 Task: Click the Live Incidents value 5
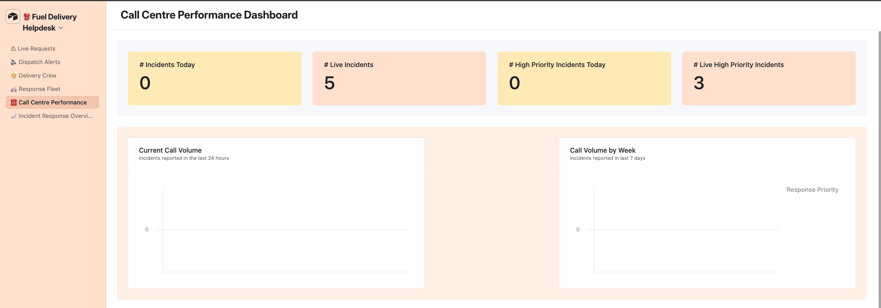pos(329,83)
